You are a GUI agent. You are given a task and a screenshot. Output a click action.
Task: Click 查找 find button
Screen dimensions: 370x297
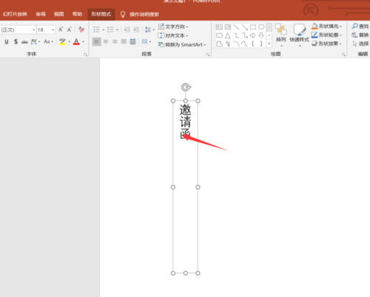pyautogui.click(x=360, y=26)
